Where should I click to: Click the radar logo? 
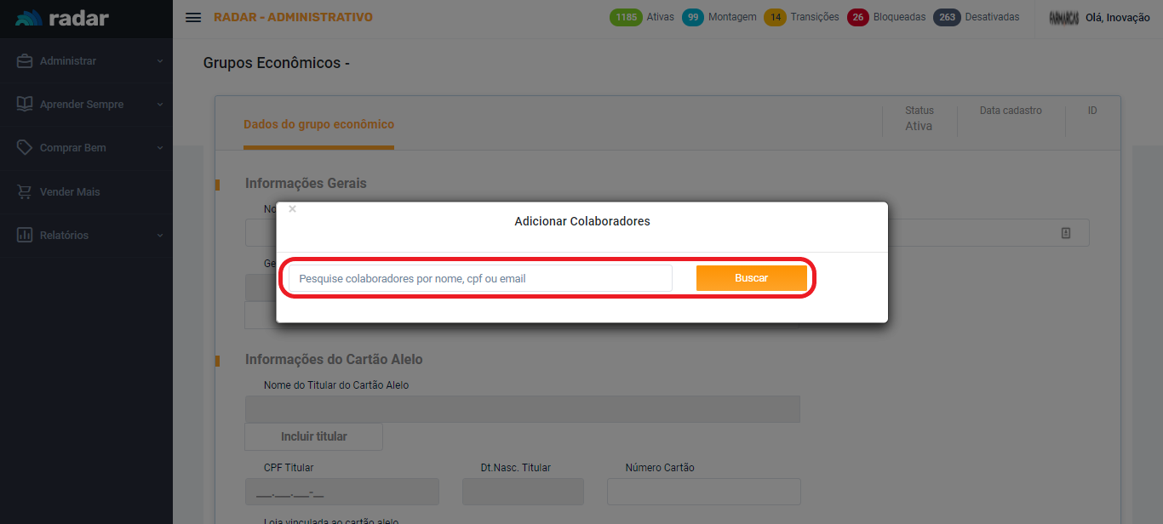point(62,18)
